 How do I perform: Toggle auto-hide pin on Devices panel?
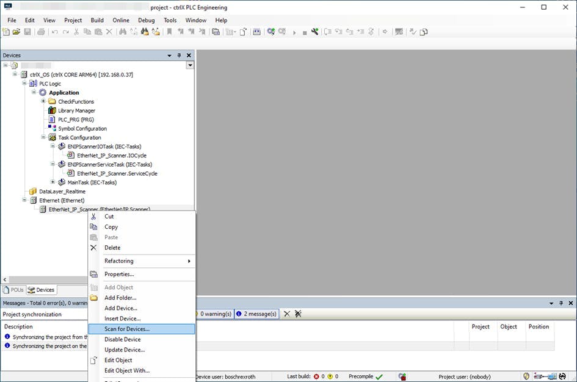point(179,56)
